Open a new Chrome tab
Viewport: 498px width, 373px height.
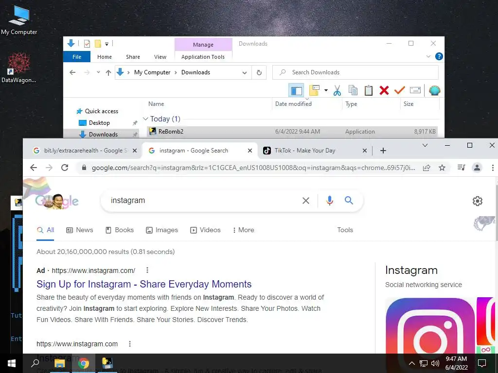[x=383, y=151]
